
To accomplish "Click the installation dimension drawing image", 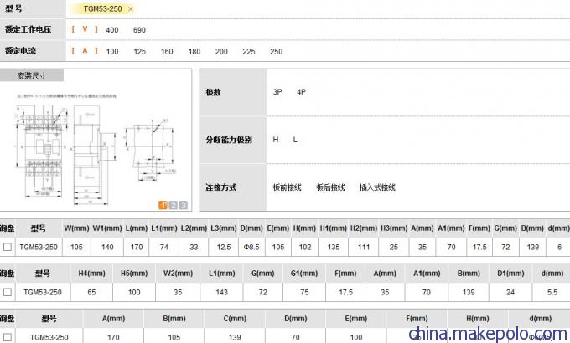I will pos(96,149).
